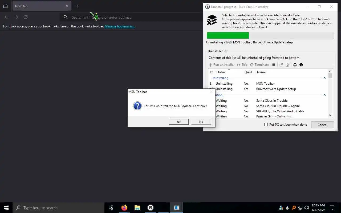Image resolution: width=341 pixels, height=213 pixels.
Task: Click the uninstaller list scroll-down arrow
Action: point(330,115)
